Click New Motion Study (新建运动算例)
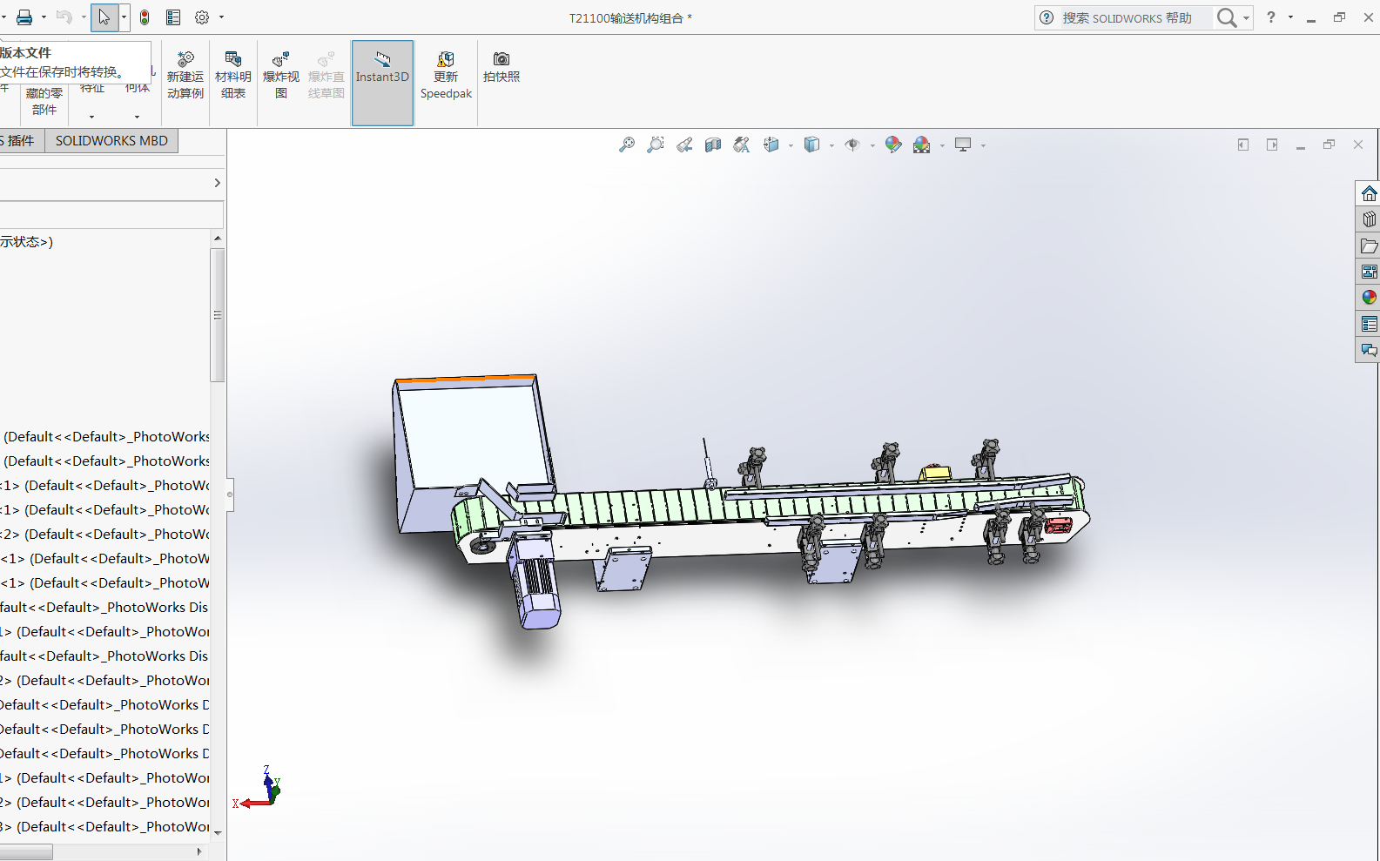 coord(185,76)
